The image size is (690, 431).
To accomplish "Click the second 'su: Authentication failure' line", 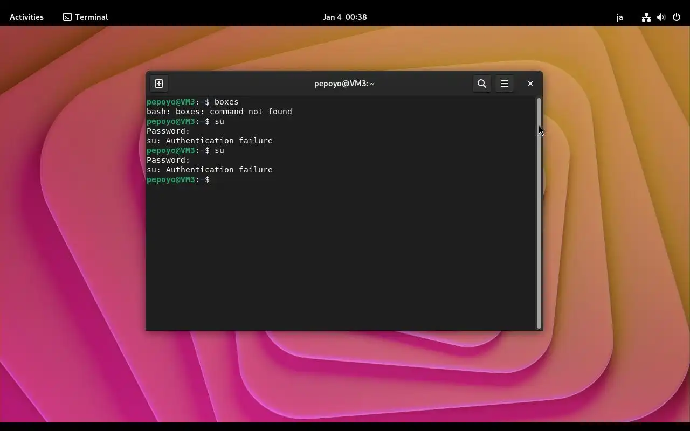I will [210, 170].
